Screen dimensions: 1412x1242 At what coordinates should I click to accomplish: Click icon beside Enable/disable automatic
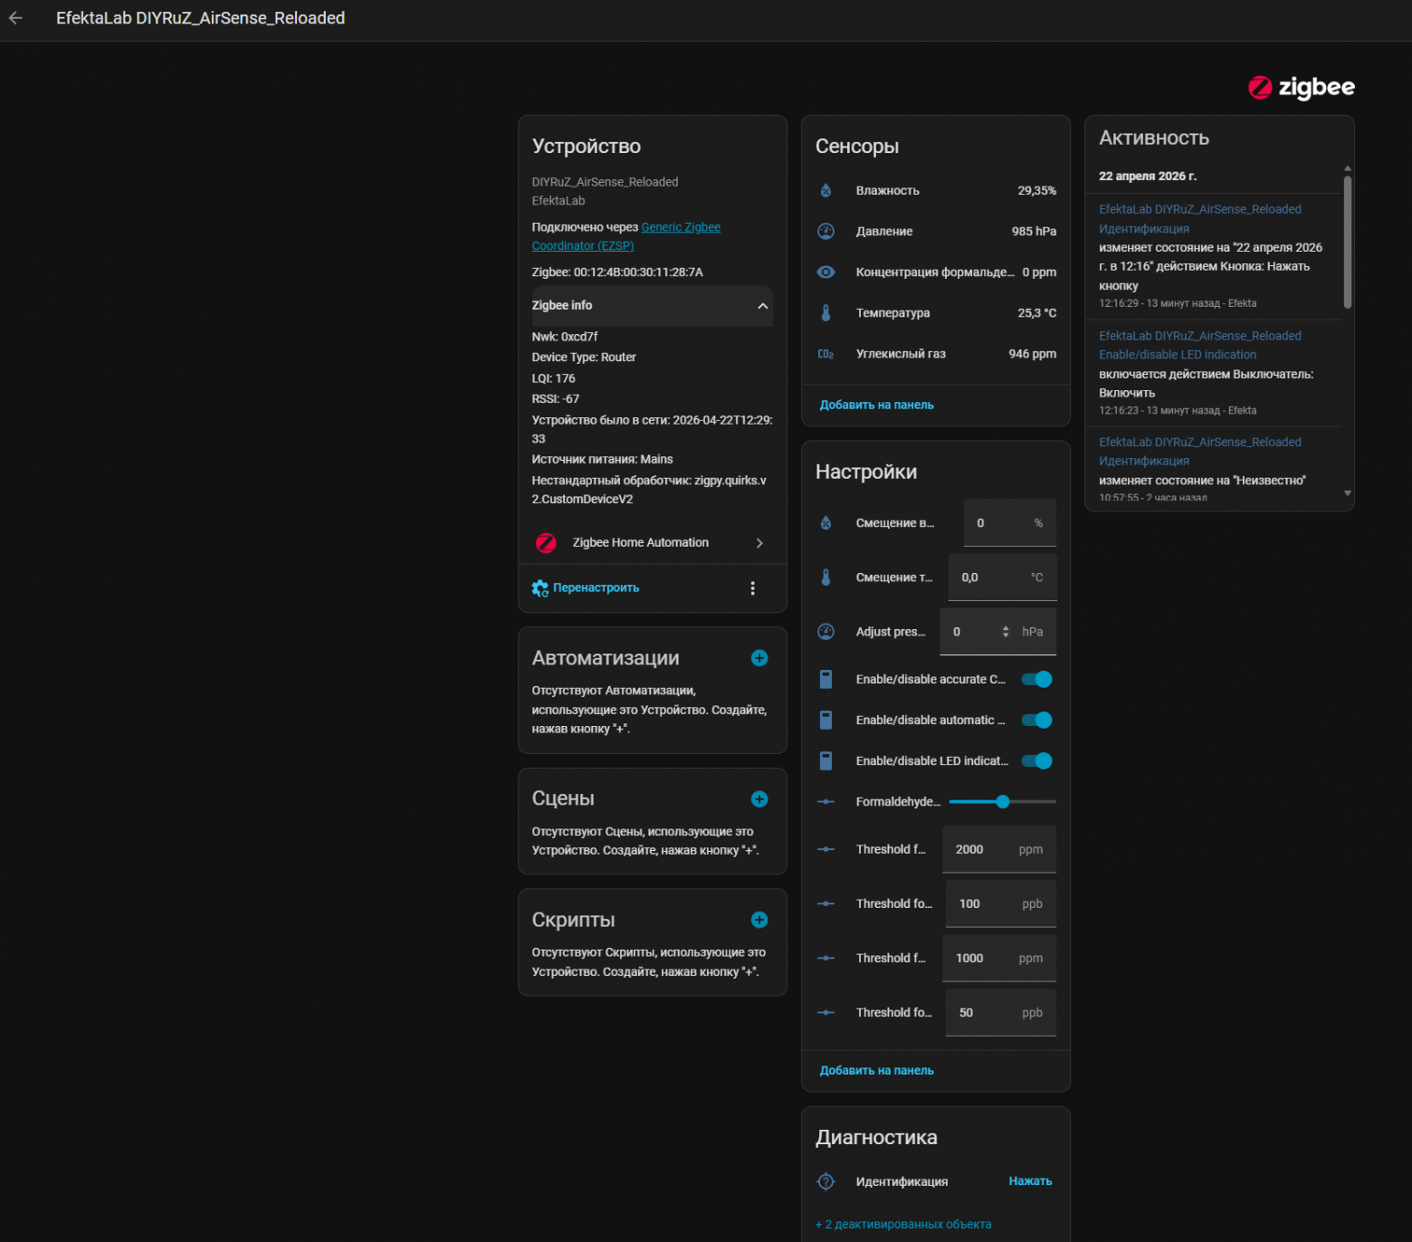825,721
